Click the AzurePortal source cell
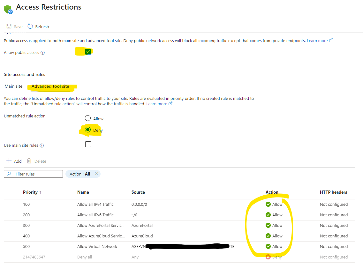Viewport: 363px width, 269px height. (142, 226)
